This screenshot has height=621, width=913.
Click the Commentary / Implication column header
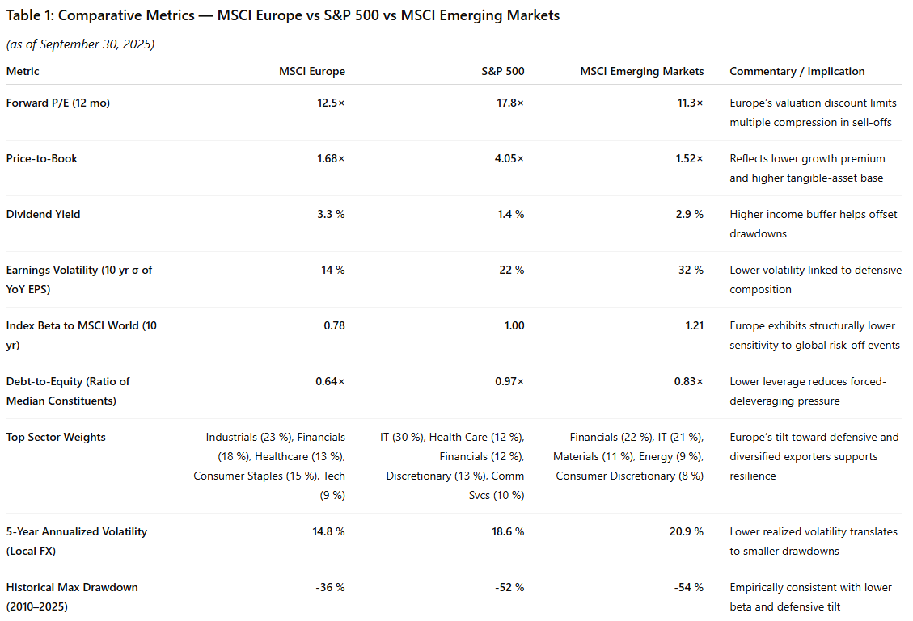click(797, 71)
